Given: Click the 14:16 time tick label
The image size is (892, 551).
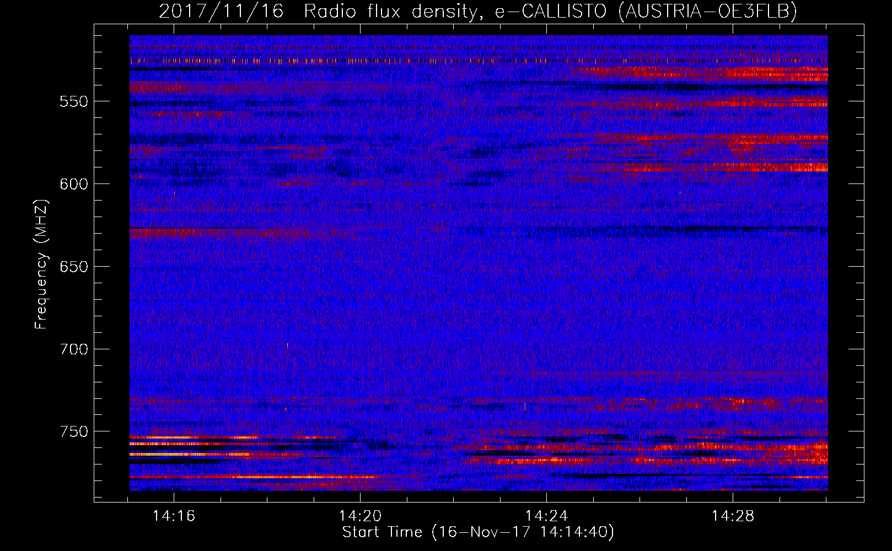Looking at the screenshot, I should pyautogui.click(x=174, y=516).
